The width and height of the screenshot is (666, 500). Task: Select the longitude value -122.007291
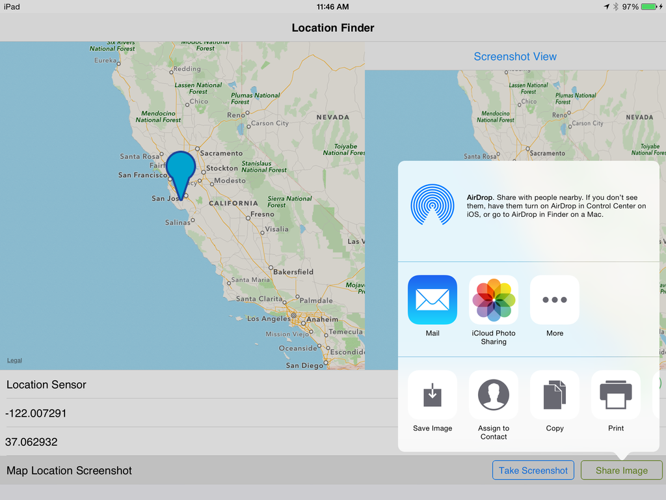(35, 413)
